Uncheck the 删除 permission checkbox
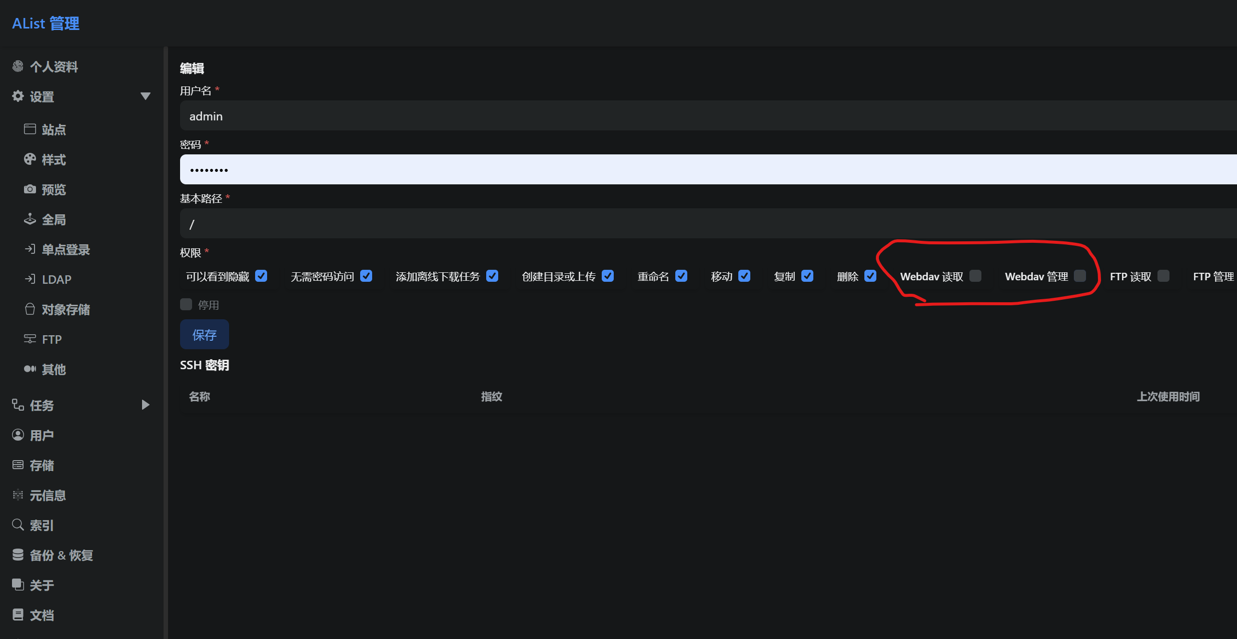Screen dimensions: 1237x639 [x=870, y=276]
